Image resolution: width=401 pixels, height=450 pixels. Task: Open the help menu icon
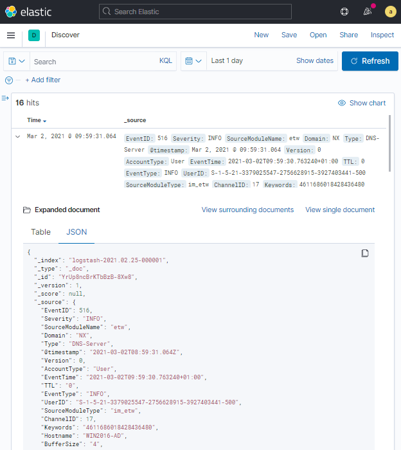point(344,12)
